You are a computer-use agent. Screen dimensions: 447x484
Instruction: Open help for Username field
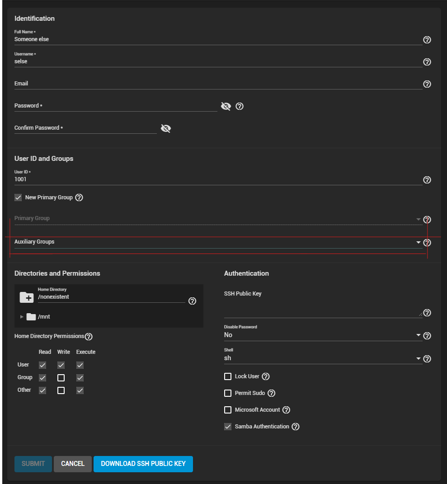click(427, 62)
